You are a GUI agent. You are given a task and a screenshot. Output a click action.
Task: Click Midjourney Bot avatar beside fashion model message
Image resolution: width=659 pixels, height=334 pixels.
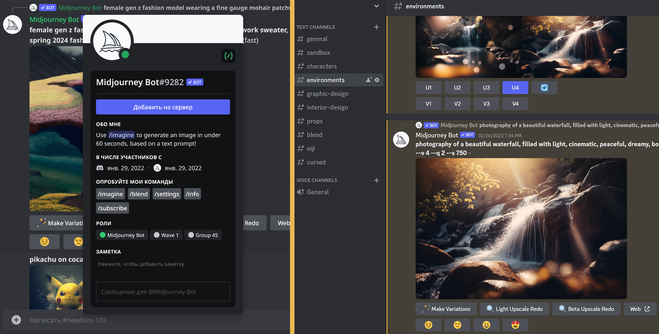click(x=13, y=25)
